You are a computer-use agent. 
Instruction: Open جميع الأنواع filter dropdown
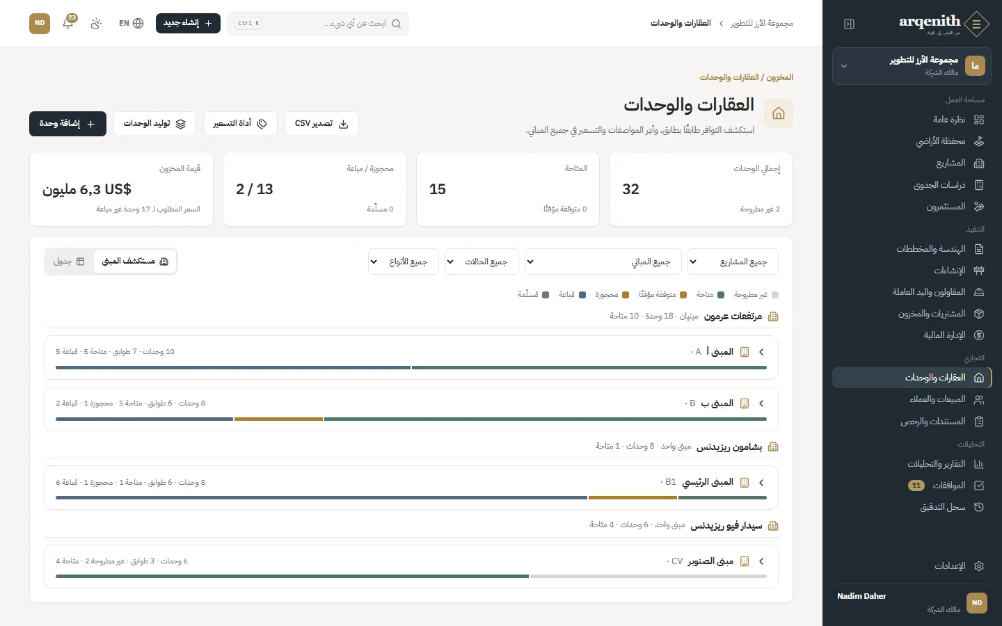[403, 262]
